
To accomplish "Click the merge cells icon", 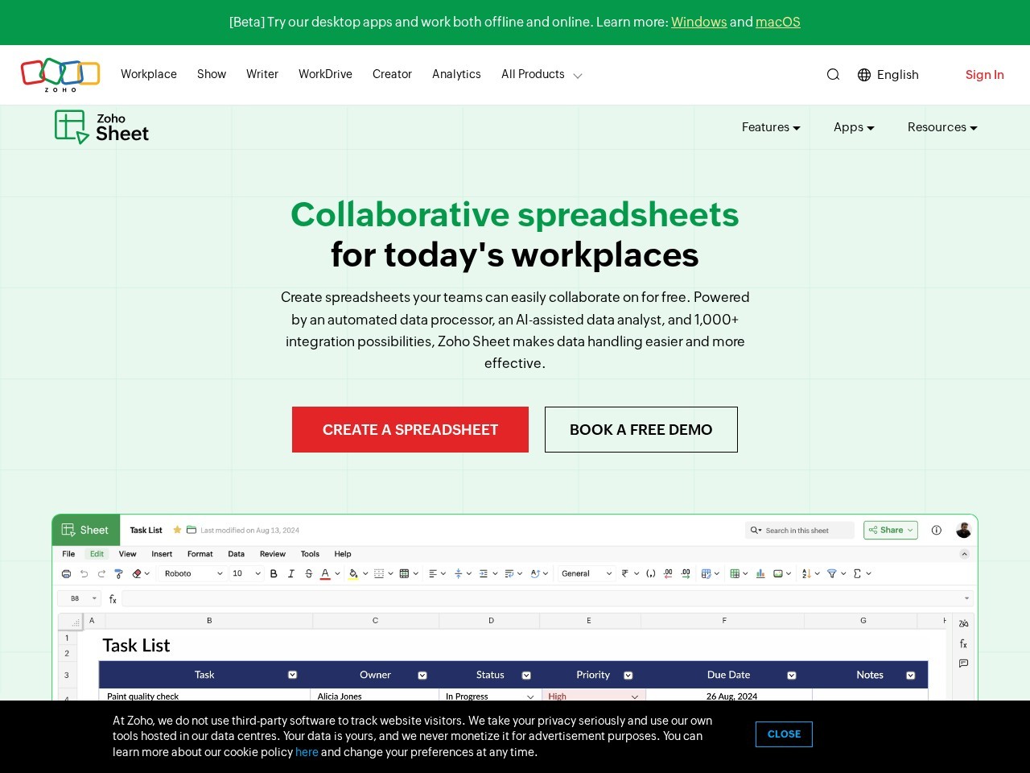I will (404, 573).
